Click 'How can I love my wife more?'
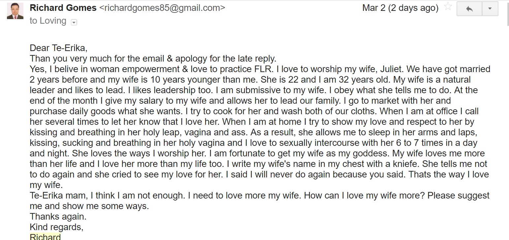Viewport: 509px width, 240px height. tap(365, 196)
